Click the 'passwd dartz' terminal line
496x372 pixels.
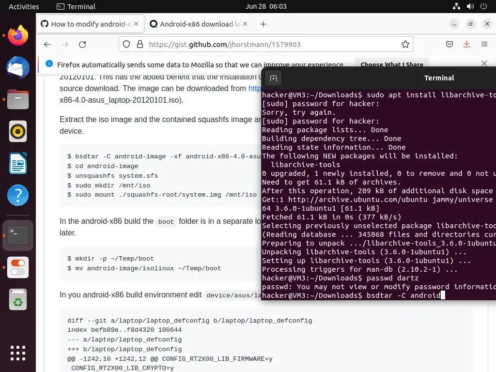click(x=340, y=278)
